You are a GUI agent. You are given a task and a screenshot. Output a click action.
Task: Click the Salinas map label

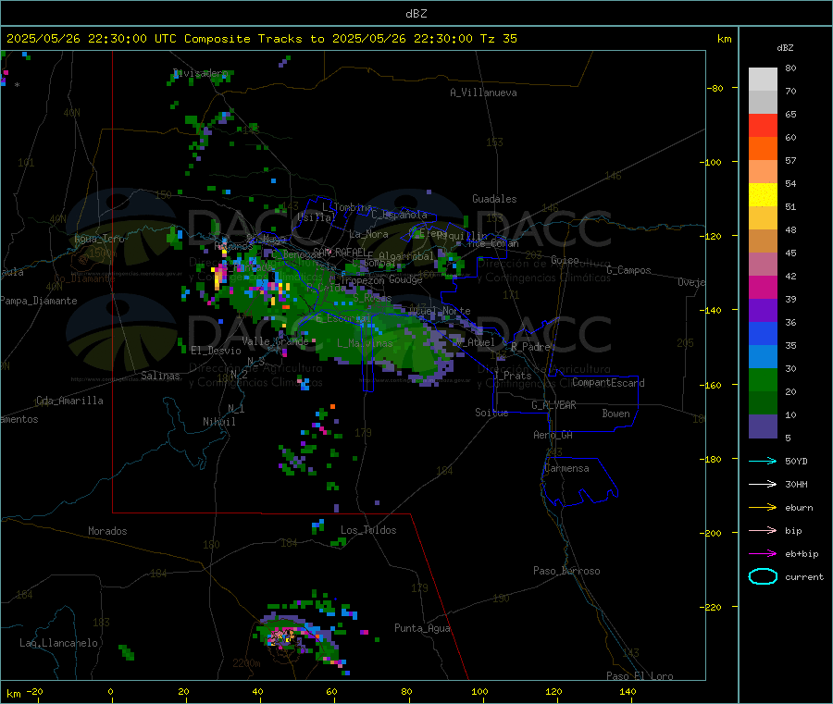(x=160, y=376)
